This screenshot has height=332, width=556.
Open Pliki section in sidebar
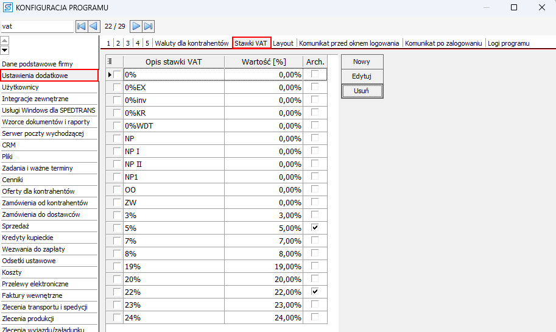[x=49, y=157]
